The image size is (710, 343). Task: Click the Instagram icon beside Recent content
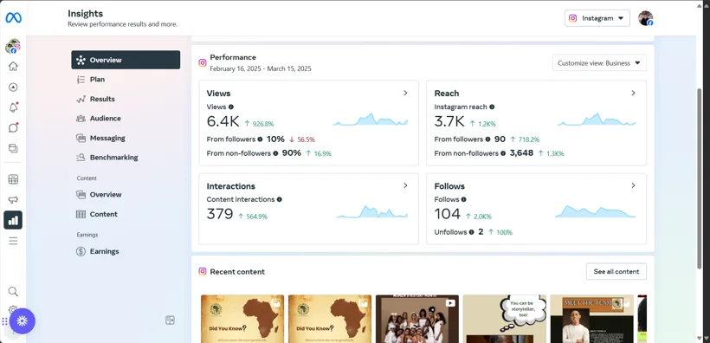pyautogui.click(x=203, y=271)
